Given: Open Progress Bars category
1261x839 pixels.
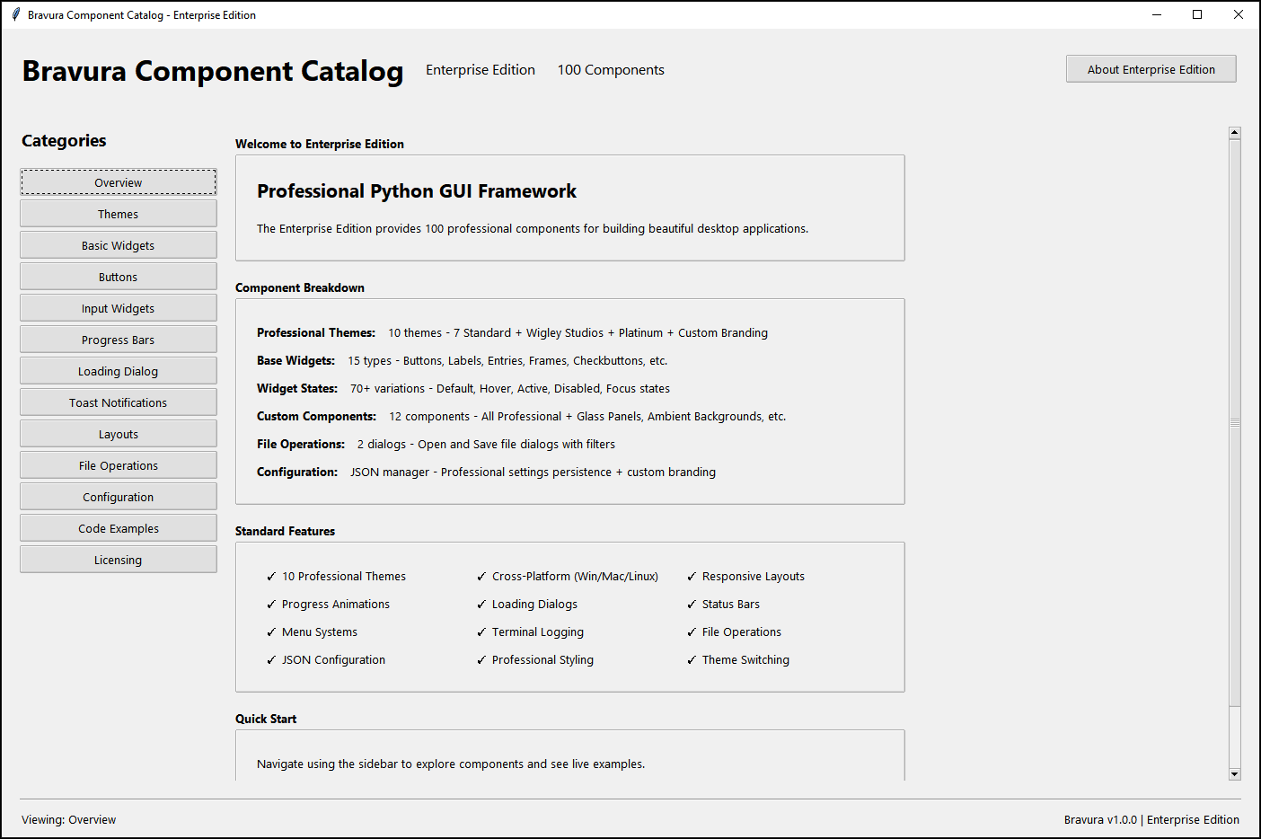Looking at the screenshot, I should [118, 339].
